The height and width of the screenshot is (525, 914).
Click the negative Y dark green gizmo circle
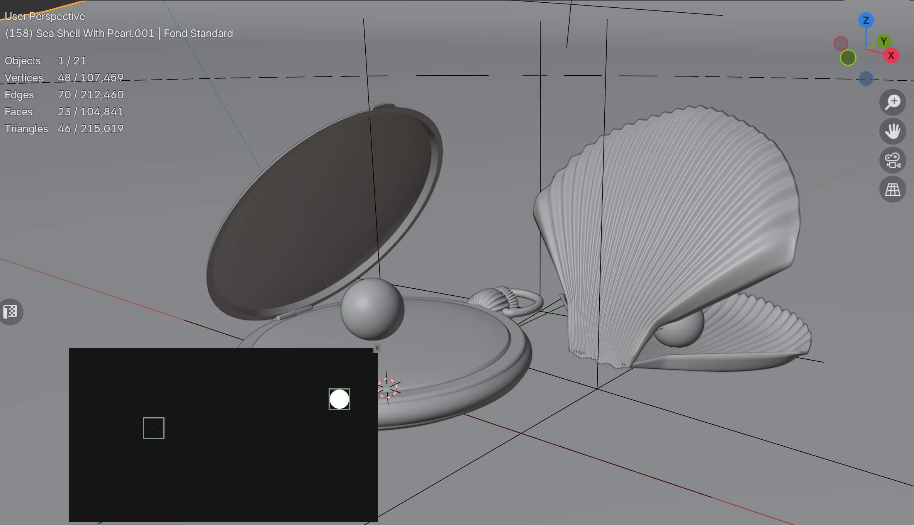[x=848, y=58]
